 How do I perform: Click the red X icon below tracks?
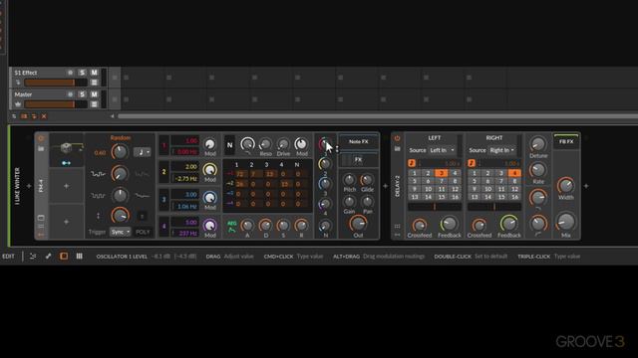(44, 116)
